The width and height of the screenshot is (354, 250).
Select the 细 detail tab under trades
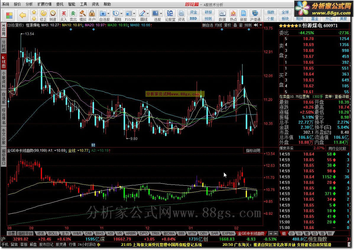[284, 233]
